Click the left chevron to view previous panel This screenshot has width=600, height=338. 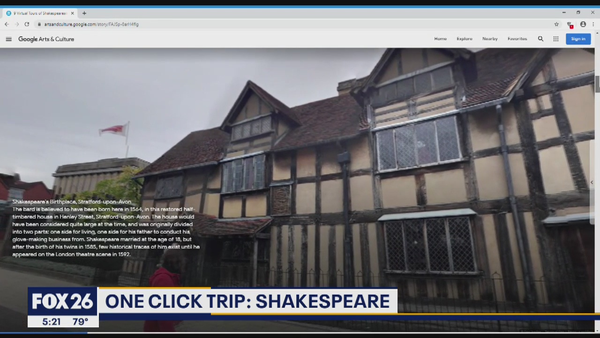[x=592, y=182]
